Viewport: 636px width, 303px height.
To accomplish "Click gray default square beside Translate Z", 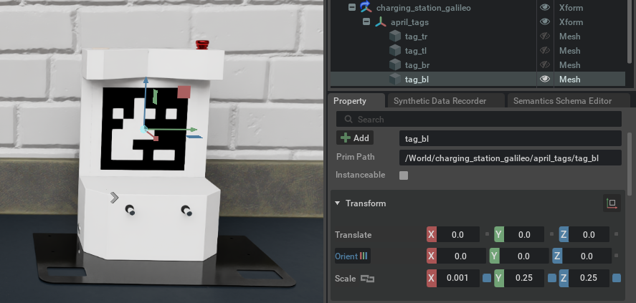I will tap(617, 234).
